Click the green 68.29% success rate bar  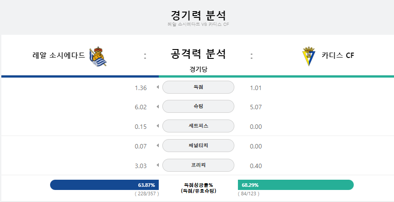(296, 185)
